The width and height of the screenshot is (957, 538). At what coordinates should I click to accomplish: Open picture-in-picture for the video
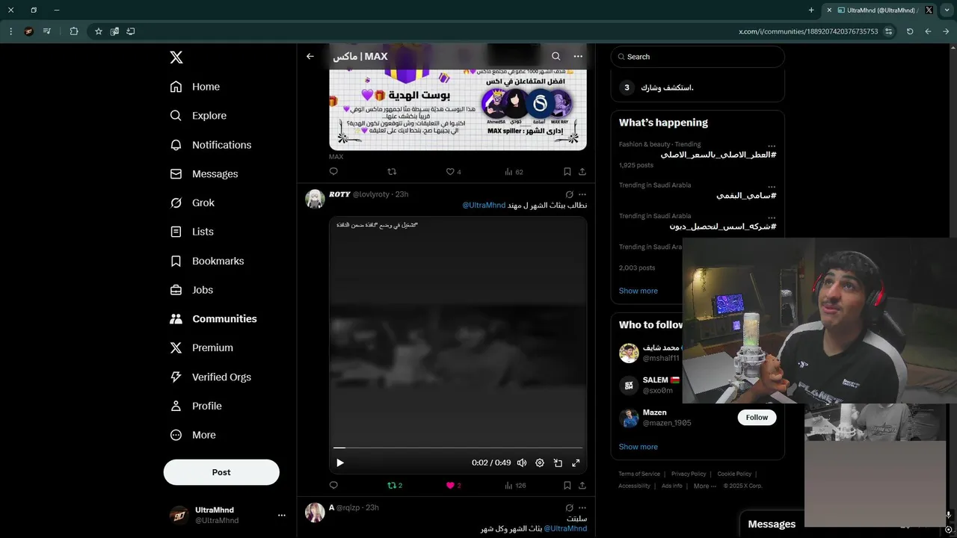(558, 463)
